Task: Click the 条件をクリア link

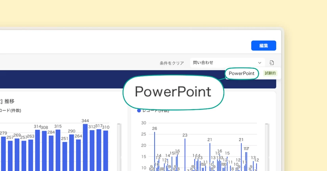Action: click(172, 63)
